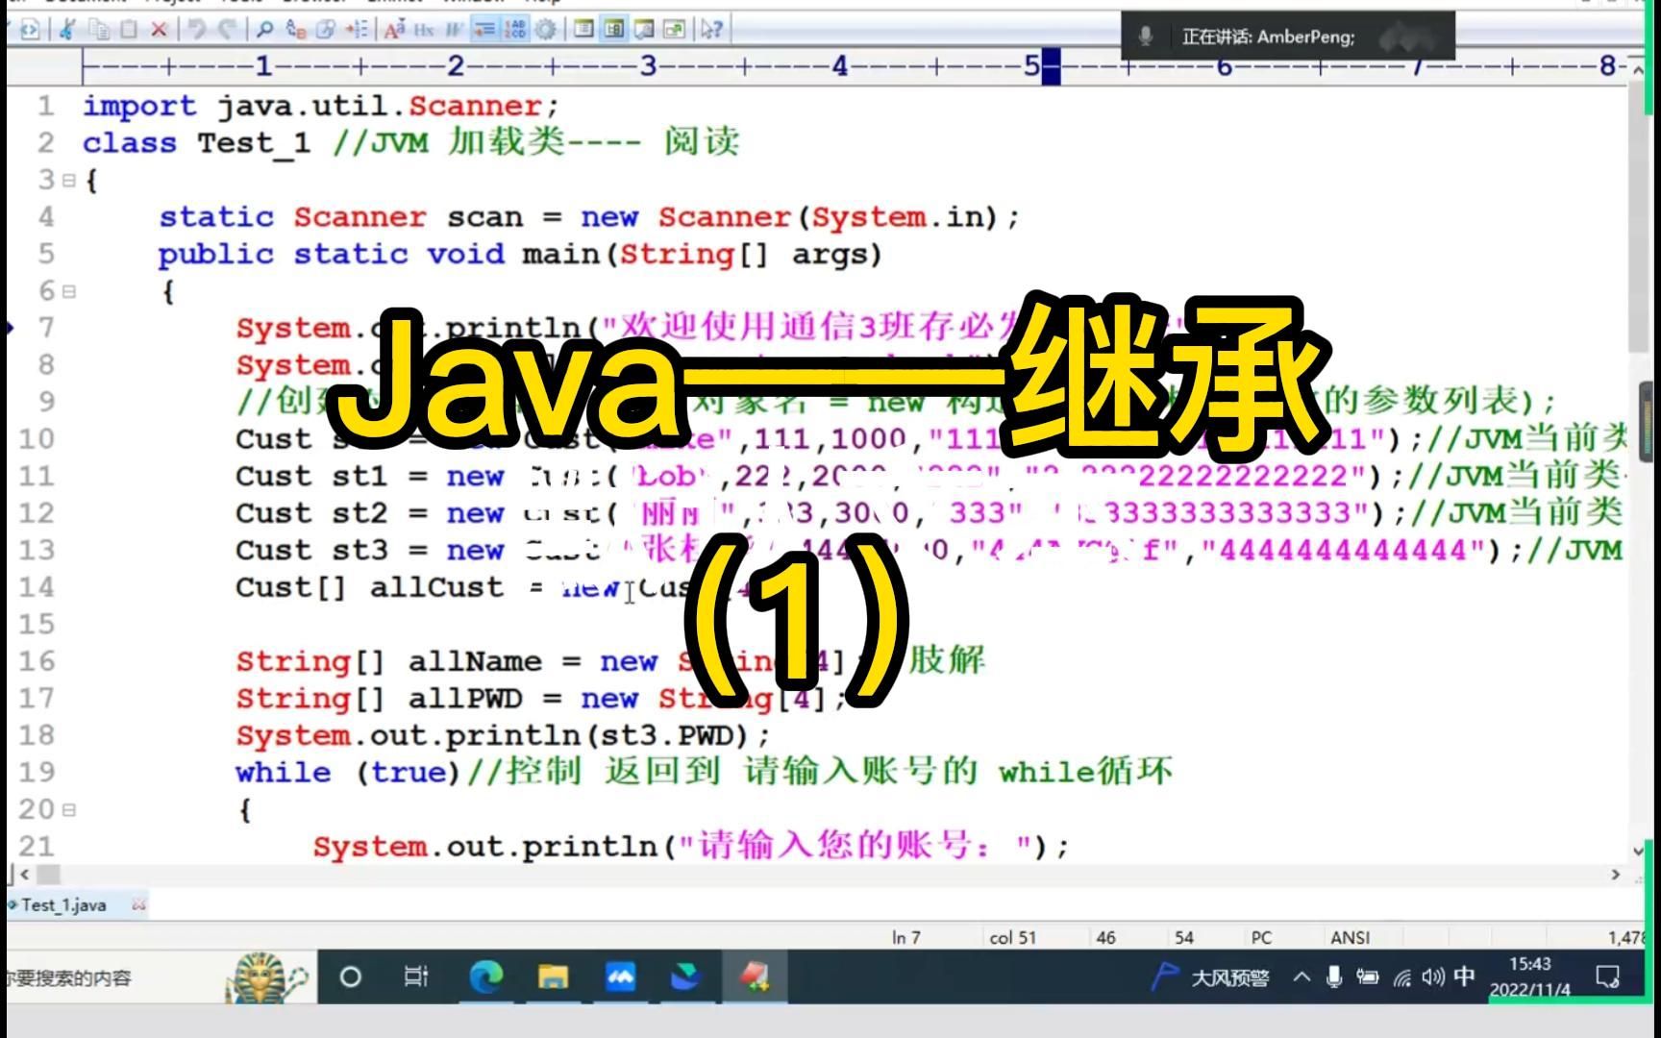Open the Set Font icon
1661x1038 pixels.
click(x=394, y=30)
